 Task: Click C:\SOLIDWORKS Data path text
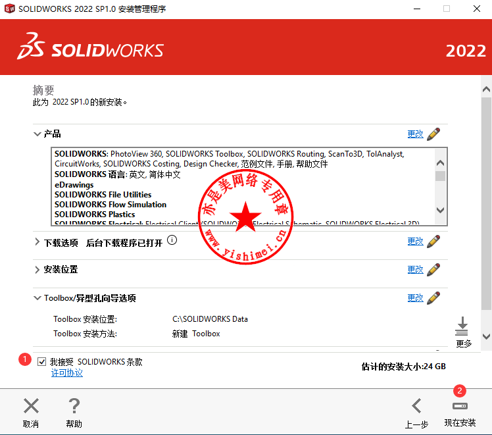(210, 319)
